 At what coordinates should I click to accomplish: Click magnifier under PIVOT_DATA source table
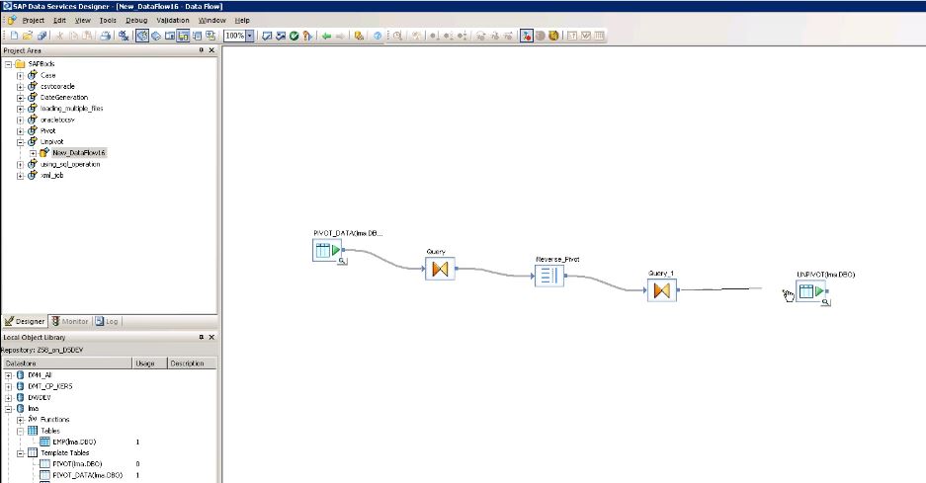coord(342,261)
